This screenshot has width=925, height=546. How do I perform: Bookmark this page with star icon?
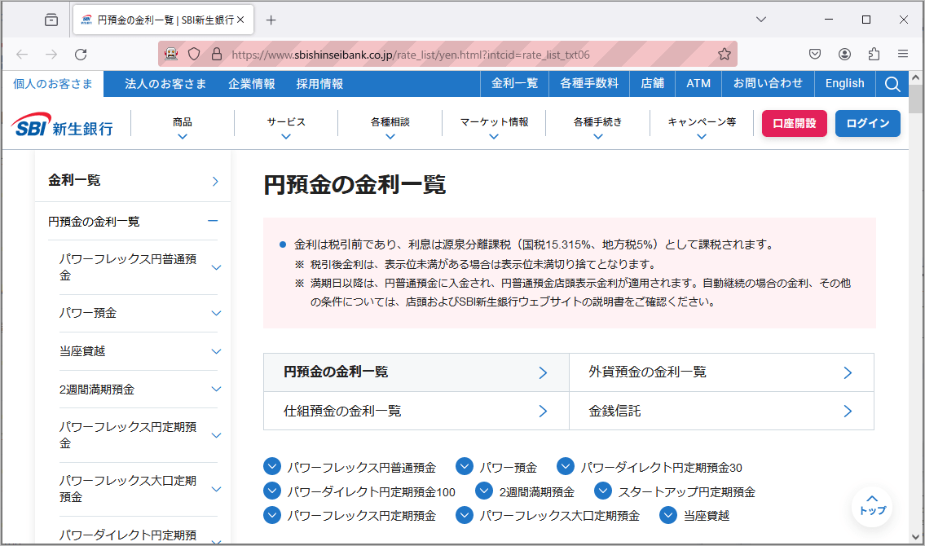coord(724,55)
